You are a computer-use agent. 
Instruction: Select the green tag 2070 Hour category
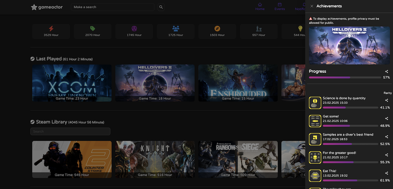tap(93, 31)
